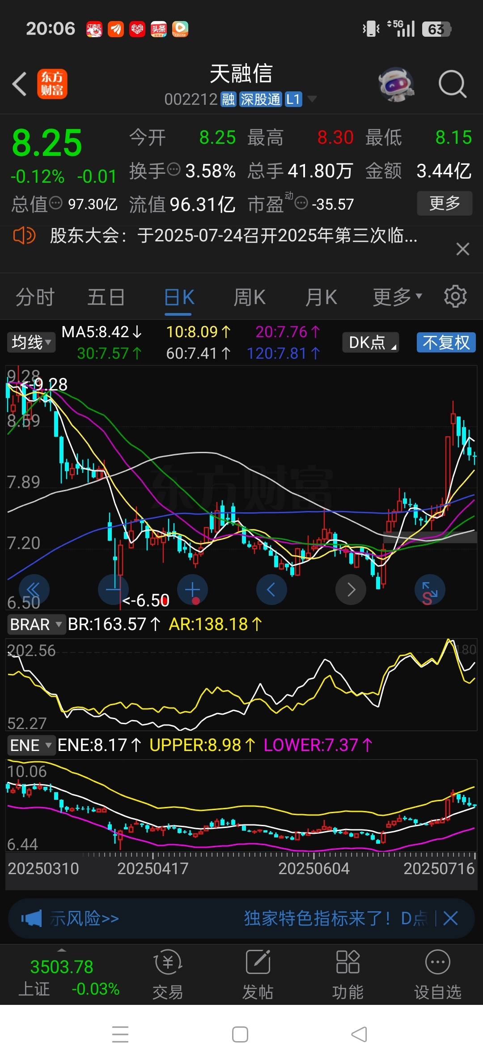Open 股东大会 announcement notice
This screenshot has height=1064, width=483.
click(233, 235)
